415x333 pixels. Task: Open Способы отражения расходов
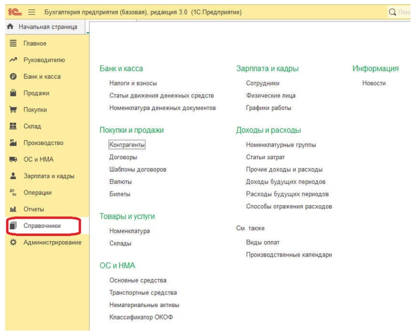tap(289, 206)
